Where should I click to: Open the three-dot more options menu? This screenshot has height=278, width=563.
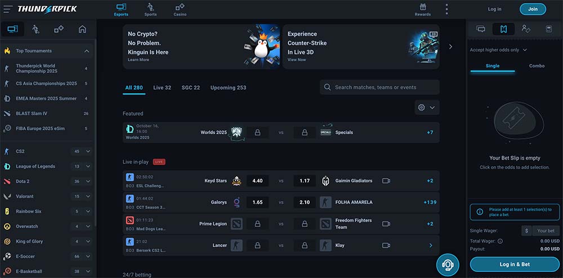[x=446, y=10]
